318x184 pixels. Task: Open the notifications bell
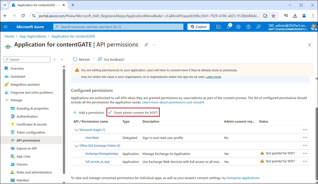[228, 27]
